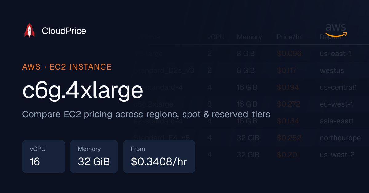Select the Memory 32 GiB stat card
This screenshot has height=193, width=369.
(x=94, y=157)
